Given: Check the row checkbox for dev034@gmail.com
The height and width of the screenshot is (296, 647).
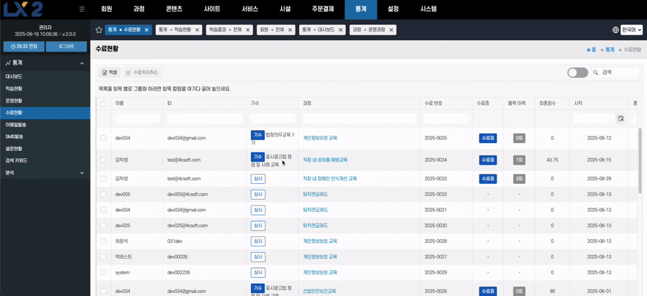Looking at the screenshot, I should (x=104, y=138).
